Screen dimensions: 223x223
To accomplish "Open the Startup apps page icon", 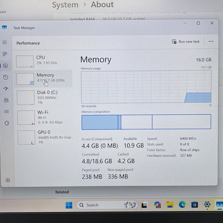I will click(x=6, y=88).
